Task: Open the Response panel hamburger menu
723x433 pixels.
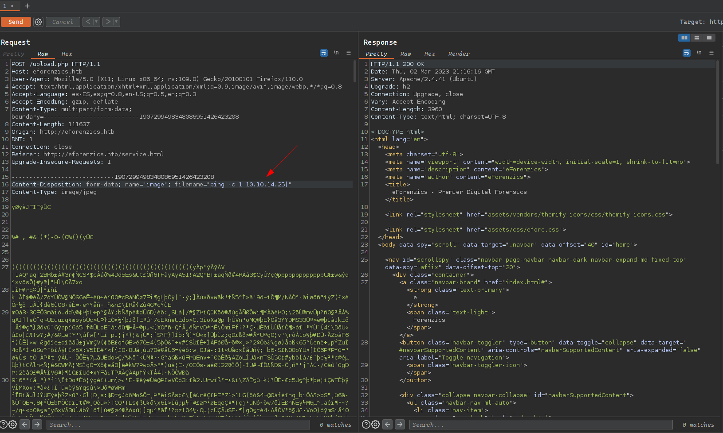Action: tap(711, 53)
